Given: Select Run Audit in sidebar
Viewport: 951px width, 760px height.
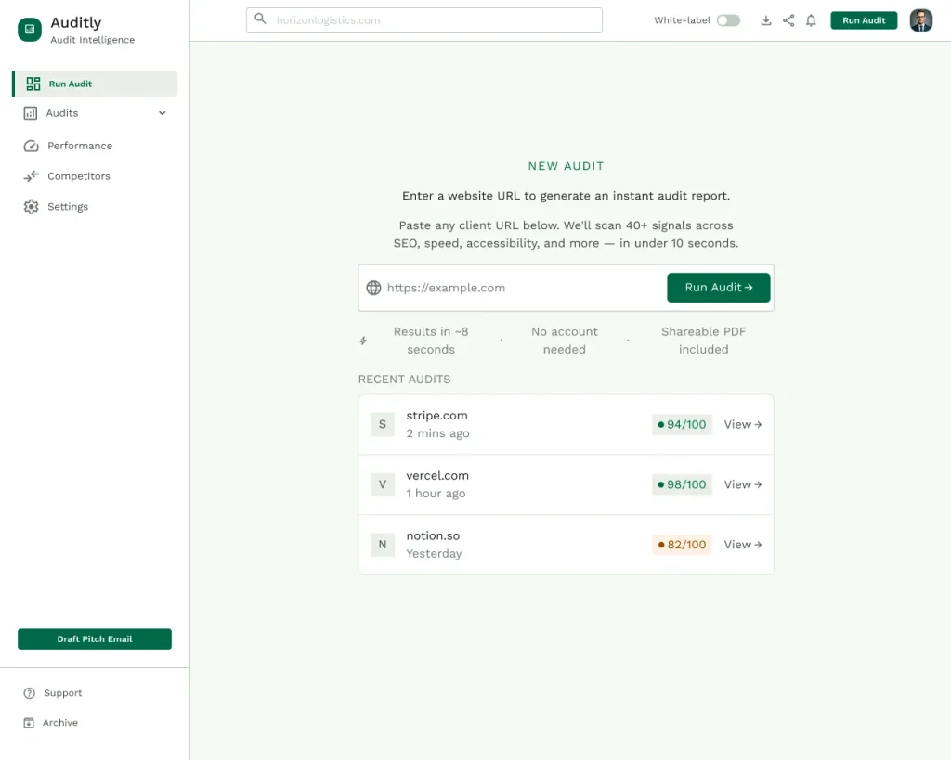Looking at the screenshot, I should pos(96,84).
